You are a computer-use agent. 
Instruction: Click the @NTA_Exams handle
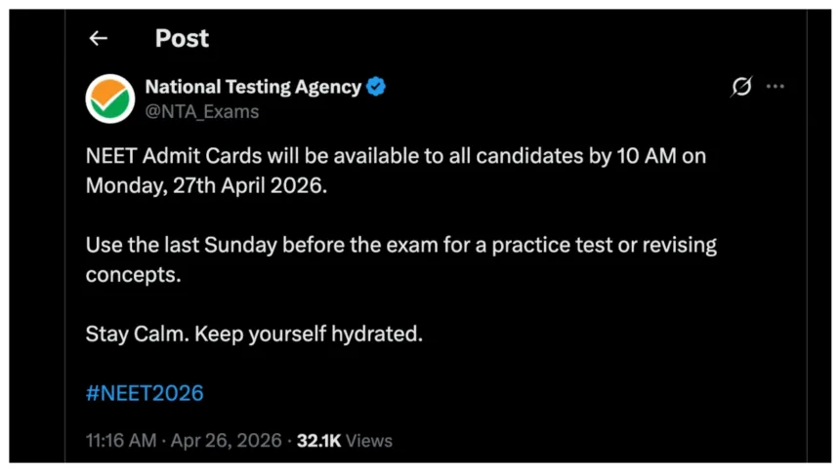pyautogui.click(x=202, y=111)
